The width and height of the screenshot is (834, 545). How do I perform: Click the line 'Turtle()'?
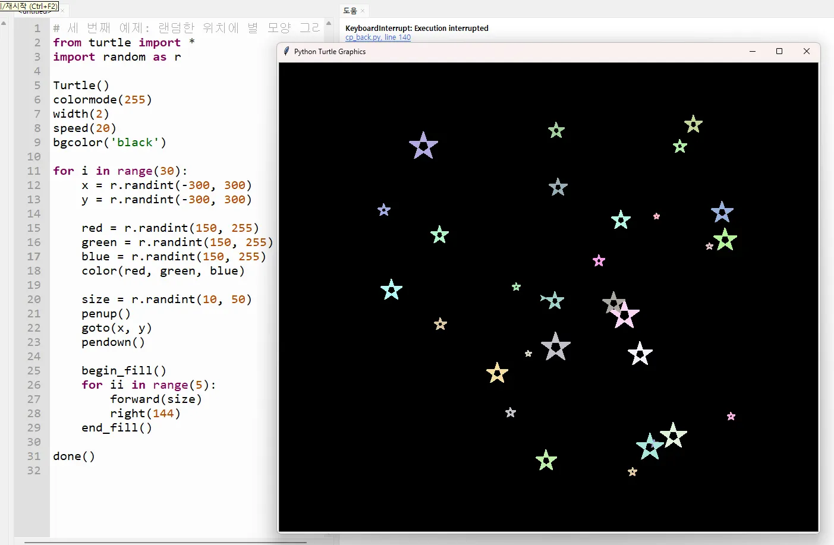pyautogui.click(x=81, y=85)
